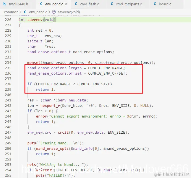
Task: Click the C file icon on cmd_flash.c tab
Action: coord(76,4)
